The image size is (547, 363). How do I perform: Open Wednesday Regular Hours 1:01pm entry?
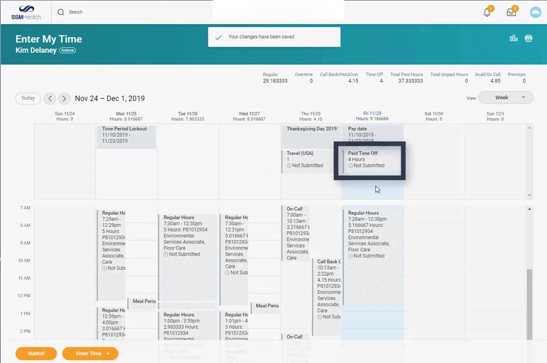coord(234,325)
